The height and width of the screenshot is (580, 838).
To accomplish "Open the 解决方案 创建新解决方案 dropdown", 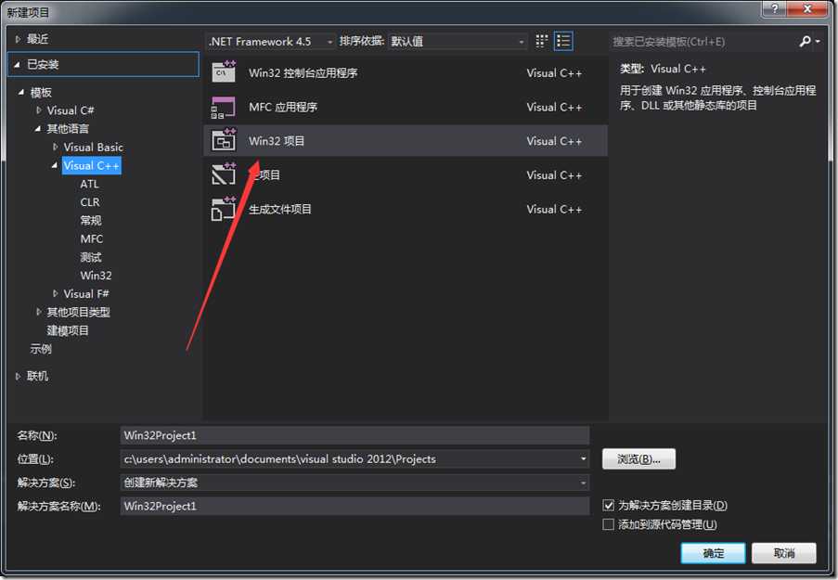I will pos(583,483).
